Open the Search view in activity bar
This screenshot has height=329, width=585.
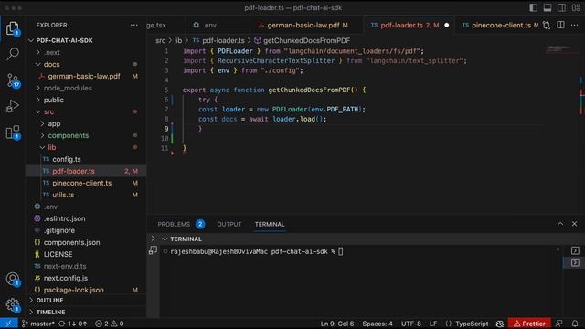click(12, 54)
